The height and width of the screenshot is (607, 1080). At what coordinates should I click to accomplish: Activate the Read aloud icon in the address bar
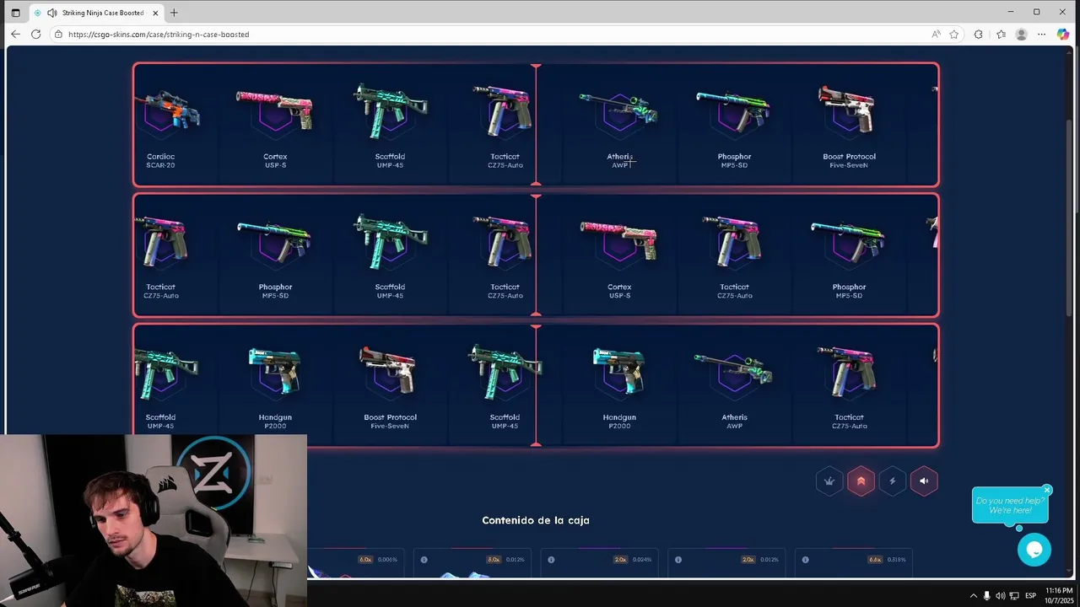pyautogui.click(x=936, y=35)
